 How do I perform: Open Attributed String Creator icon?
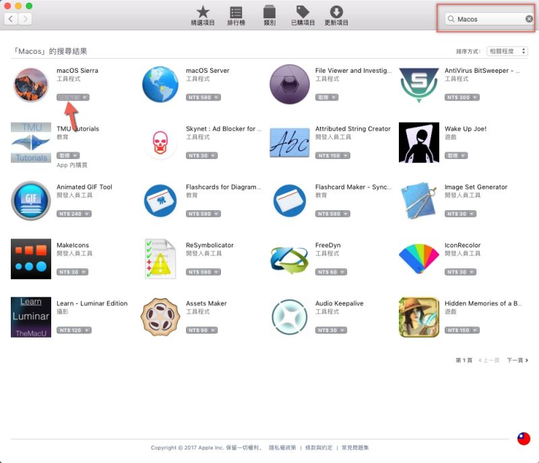[290, 142]
